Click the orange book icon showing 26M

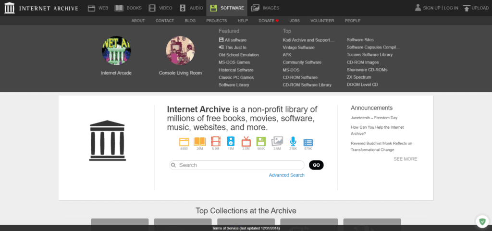(x=199, y=142)
